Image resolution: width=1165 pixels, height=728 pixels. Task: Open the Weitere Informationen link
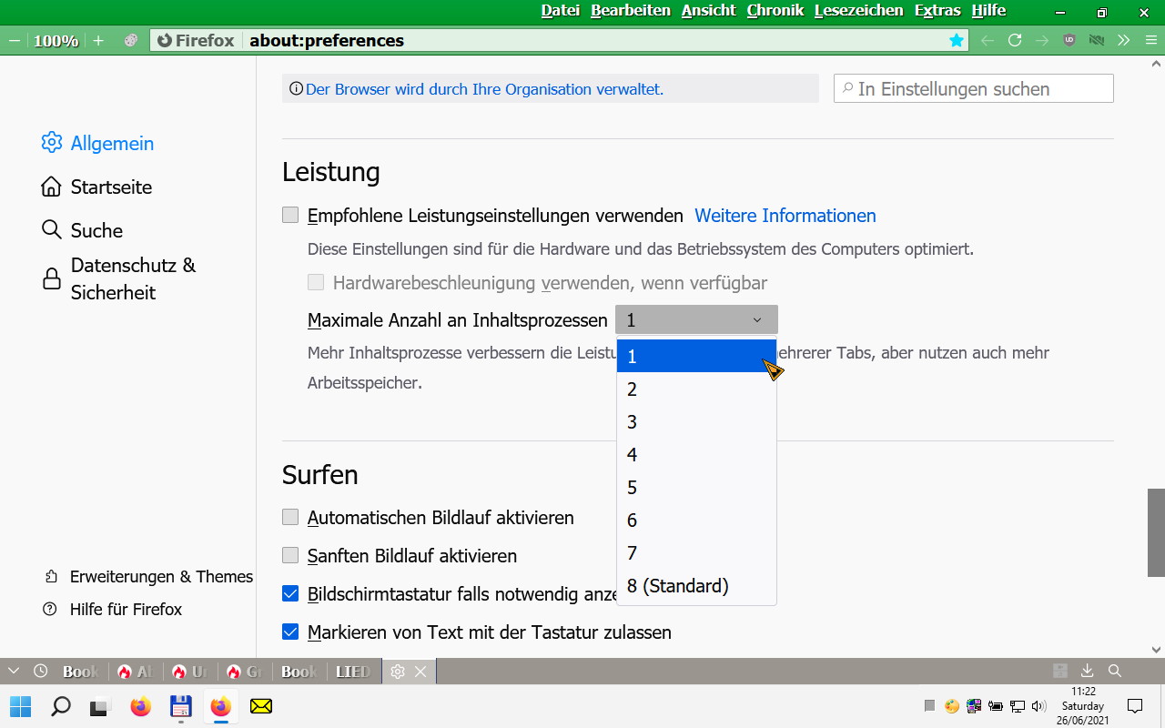(x=785, y=216)
